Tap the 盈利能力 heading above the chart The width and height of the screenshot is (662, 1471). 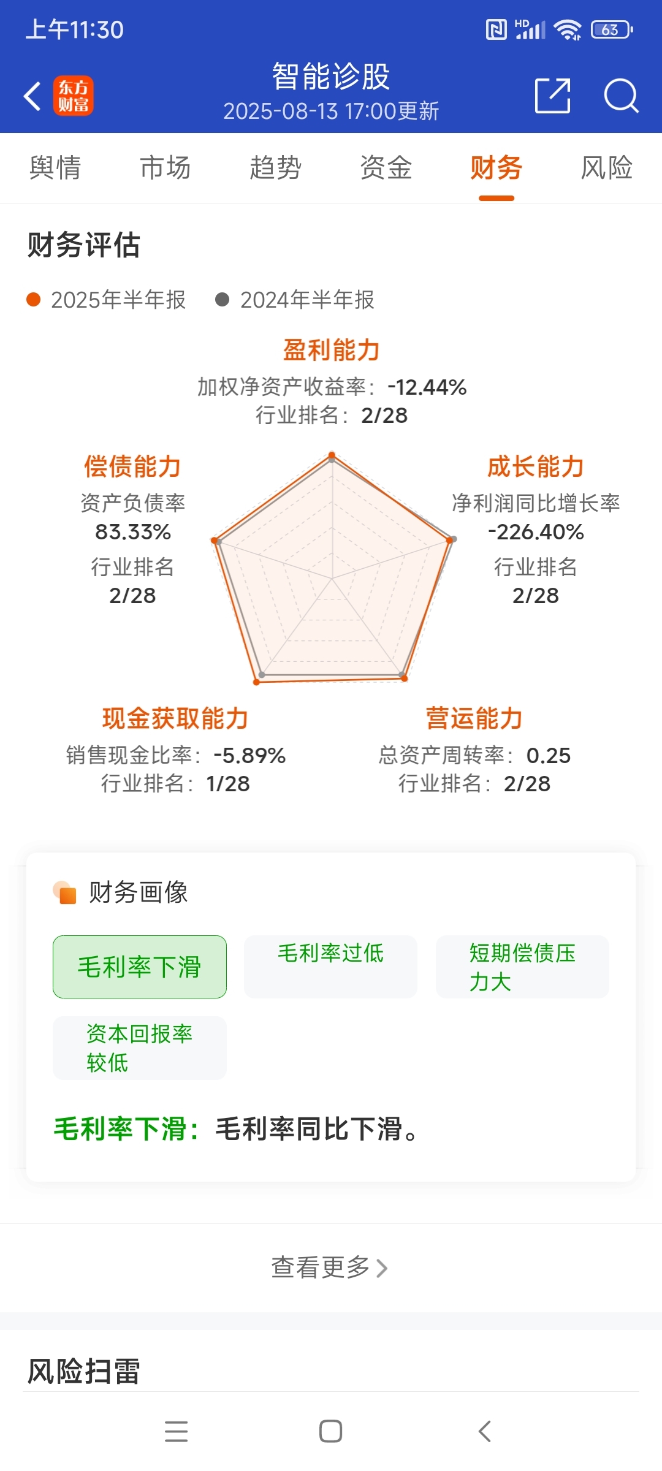pos(332,350)
